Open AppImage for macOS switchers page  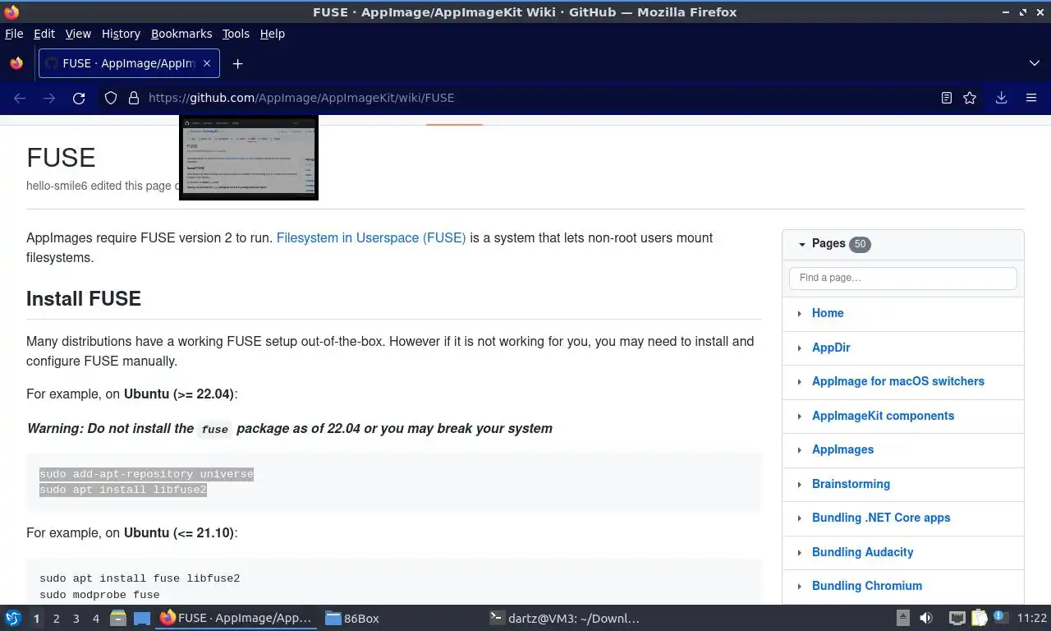(898, 381)
